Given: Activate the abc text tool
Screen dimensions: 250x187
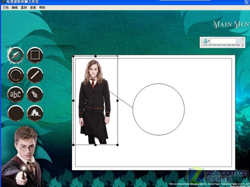Looking at the screenshot, I should pyautogui.click(x=15, y=94).
